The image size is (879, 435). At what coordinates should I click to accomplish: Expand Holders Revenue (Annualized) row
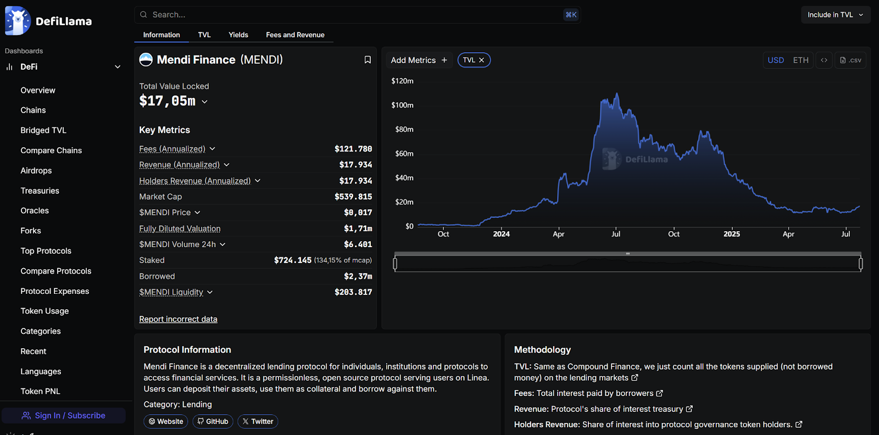tap(258, 181)
